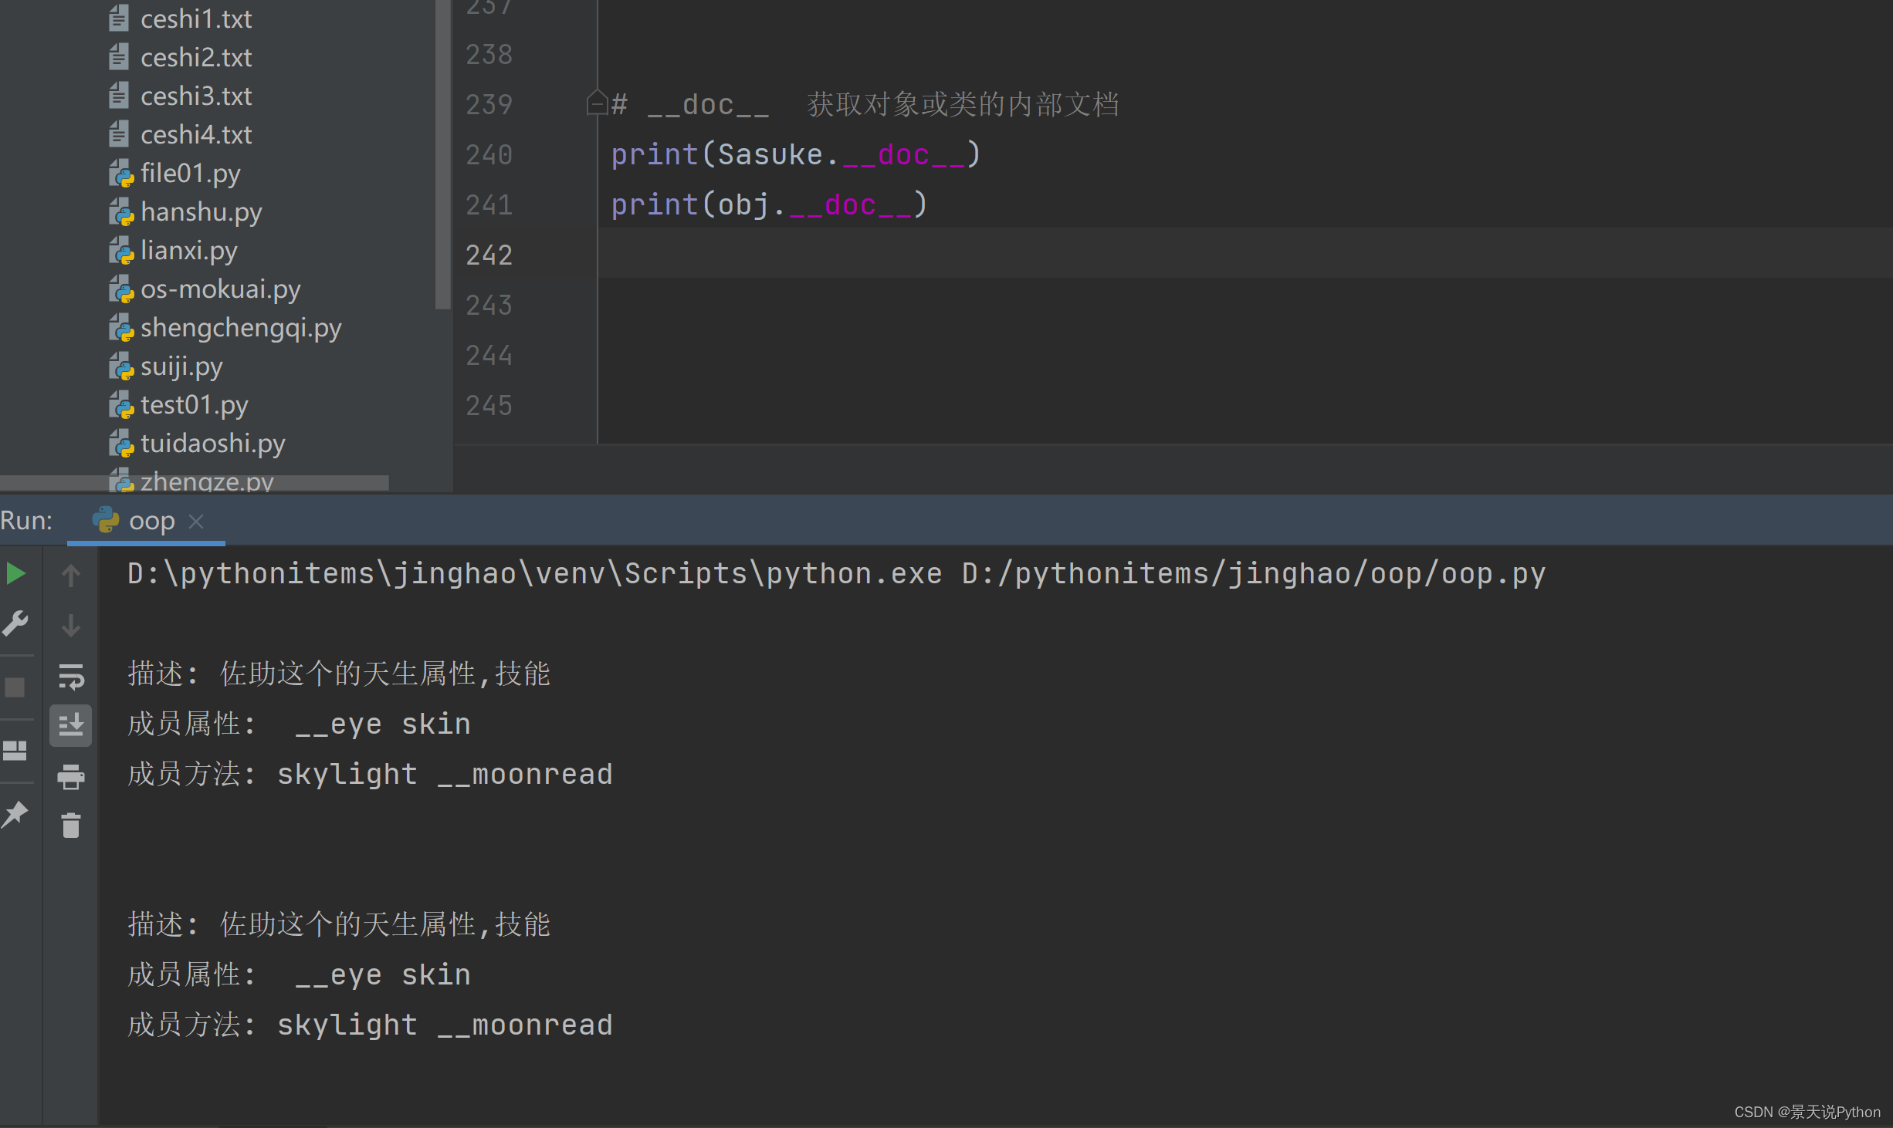
Task: Select hanshu.py in the project tree
Action: (201, 211)
